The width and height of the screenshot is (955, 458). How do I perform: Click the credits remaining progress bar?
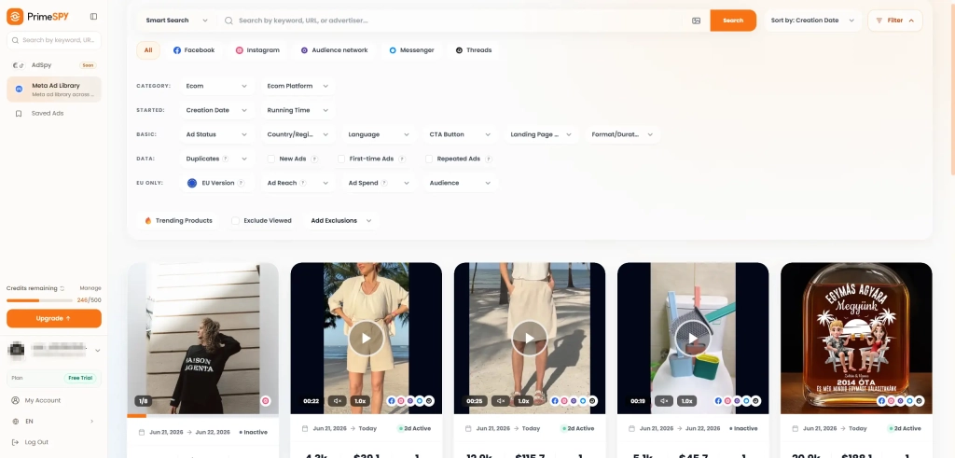pyautogui.click(x=39, y=301)
